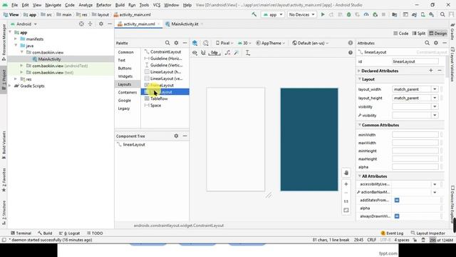Switch to Code view mode
Viewport: 456px width, 257px height.
(401, 34)
